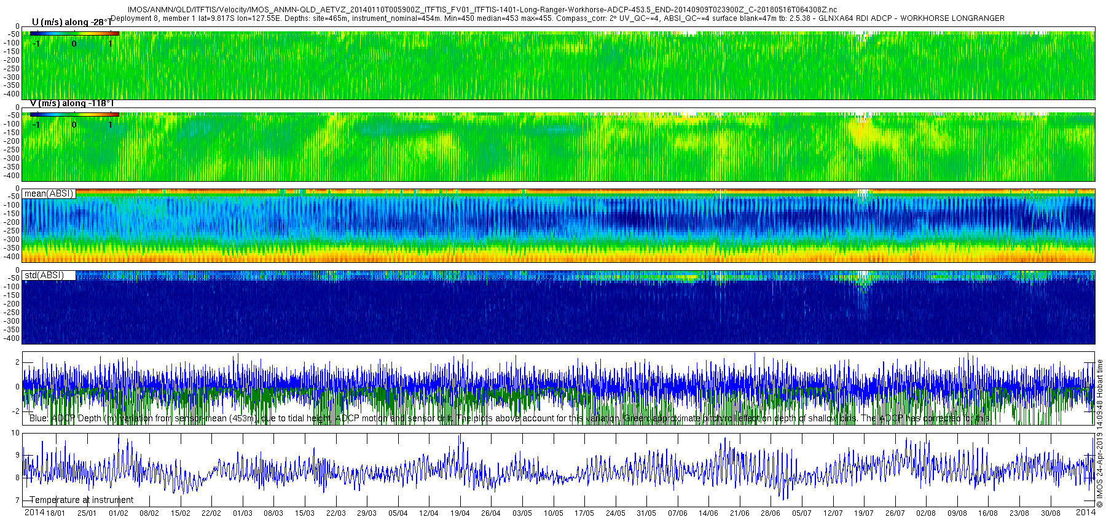Click the '26/04' date tick label
Image resolution: width=1106 pixels, height=522 pixels.
(x=491, y=513)
